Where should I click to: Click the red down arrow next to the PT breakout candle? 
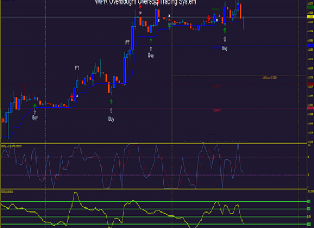point(72,96)
